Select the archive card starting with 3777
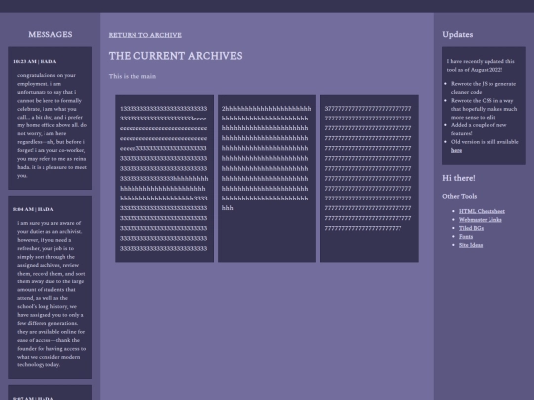This screenshot has width=534, height=400. [370, 178]
